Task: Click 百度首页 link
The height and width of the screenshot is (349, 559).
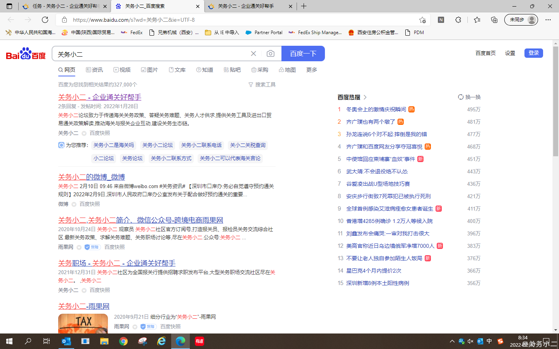Action: click(x=486, y=53)
